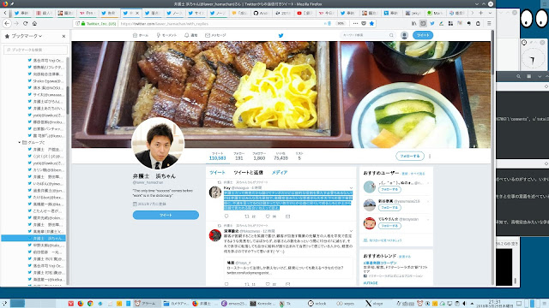Expand the chevron menu on Kay's tweet
The image size is (549, 308).
(x=351, y=188)
